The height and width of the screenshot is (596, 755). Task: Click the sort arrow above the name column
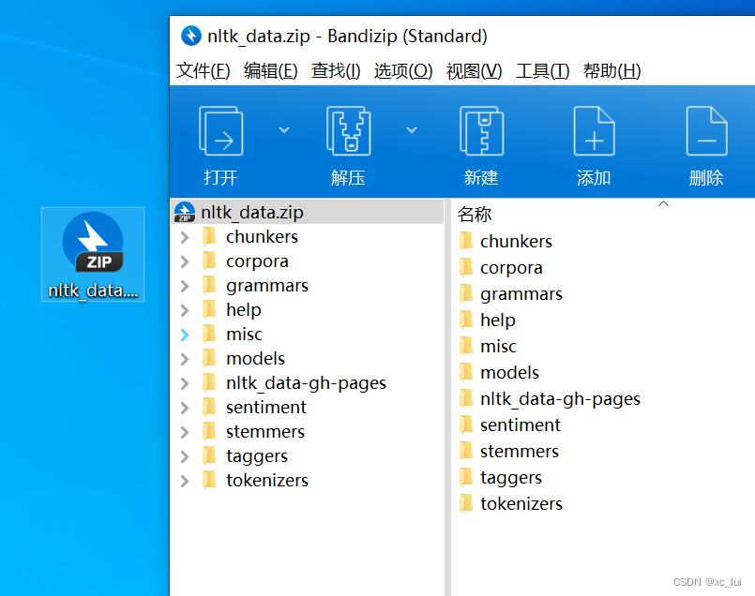(663, 204)
